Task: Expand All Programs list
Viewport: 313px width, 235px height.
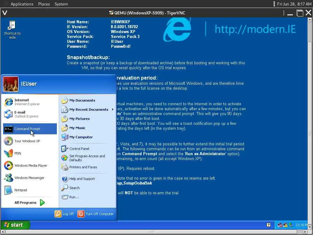Action: (30, 203)
